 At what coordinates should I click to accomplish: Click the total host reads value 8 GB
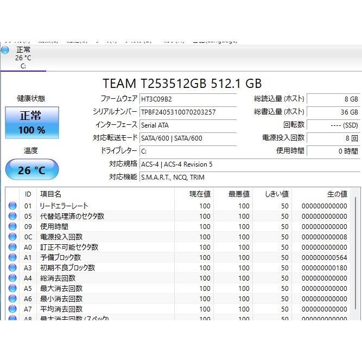click(333, 99)
